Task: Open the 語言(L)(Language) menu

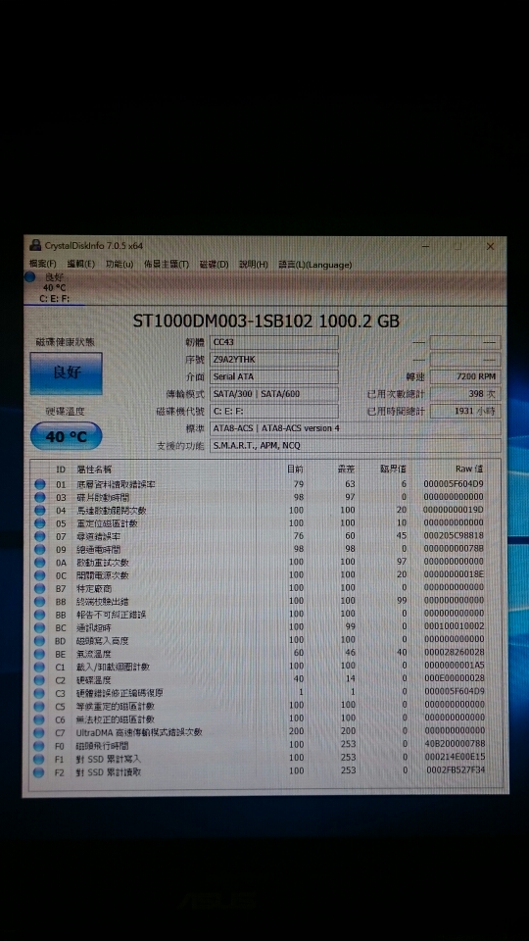Action: coord(314,264)
